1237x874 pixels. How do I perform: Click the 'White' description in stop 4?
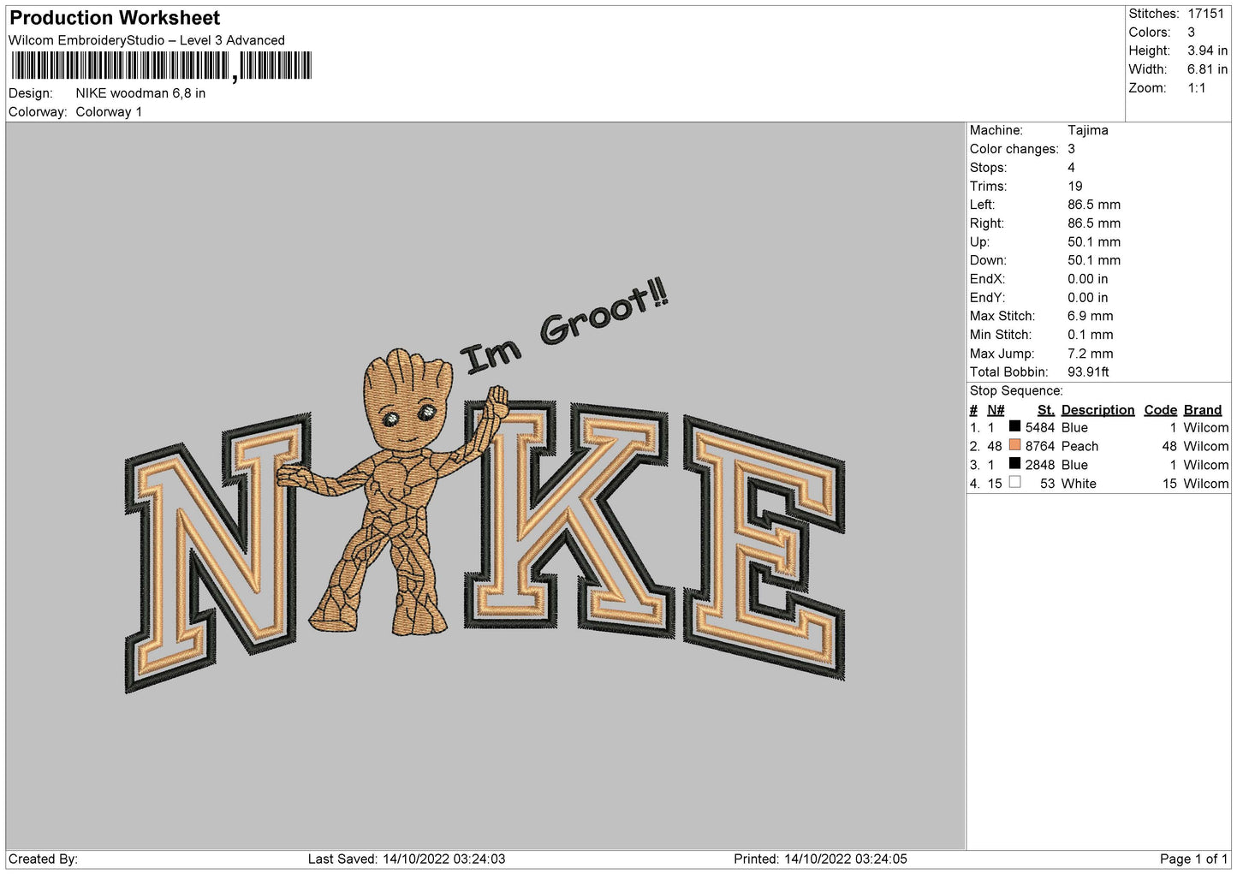1079,484
